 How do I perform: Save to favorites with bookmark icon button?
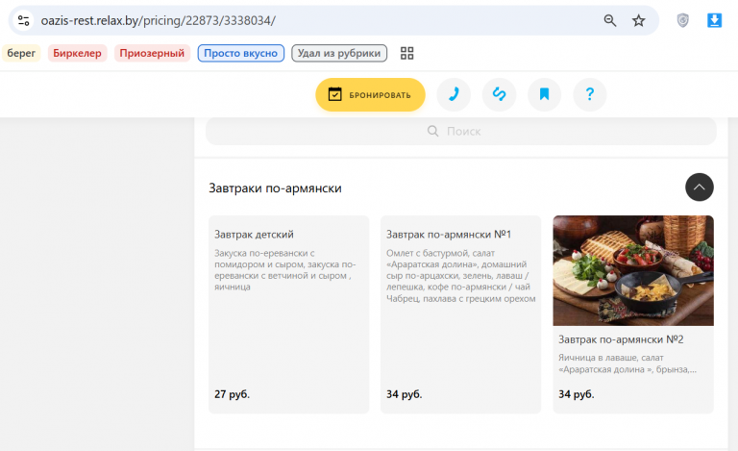click(544, 94)
